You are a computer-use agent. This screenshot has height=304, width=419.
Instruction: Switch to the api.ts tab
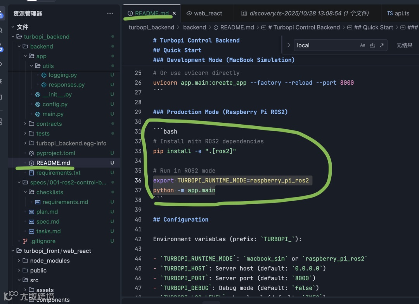tap(398, 13)
